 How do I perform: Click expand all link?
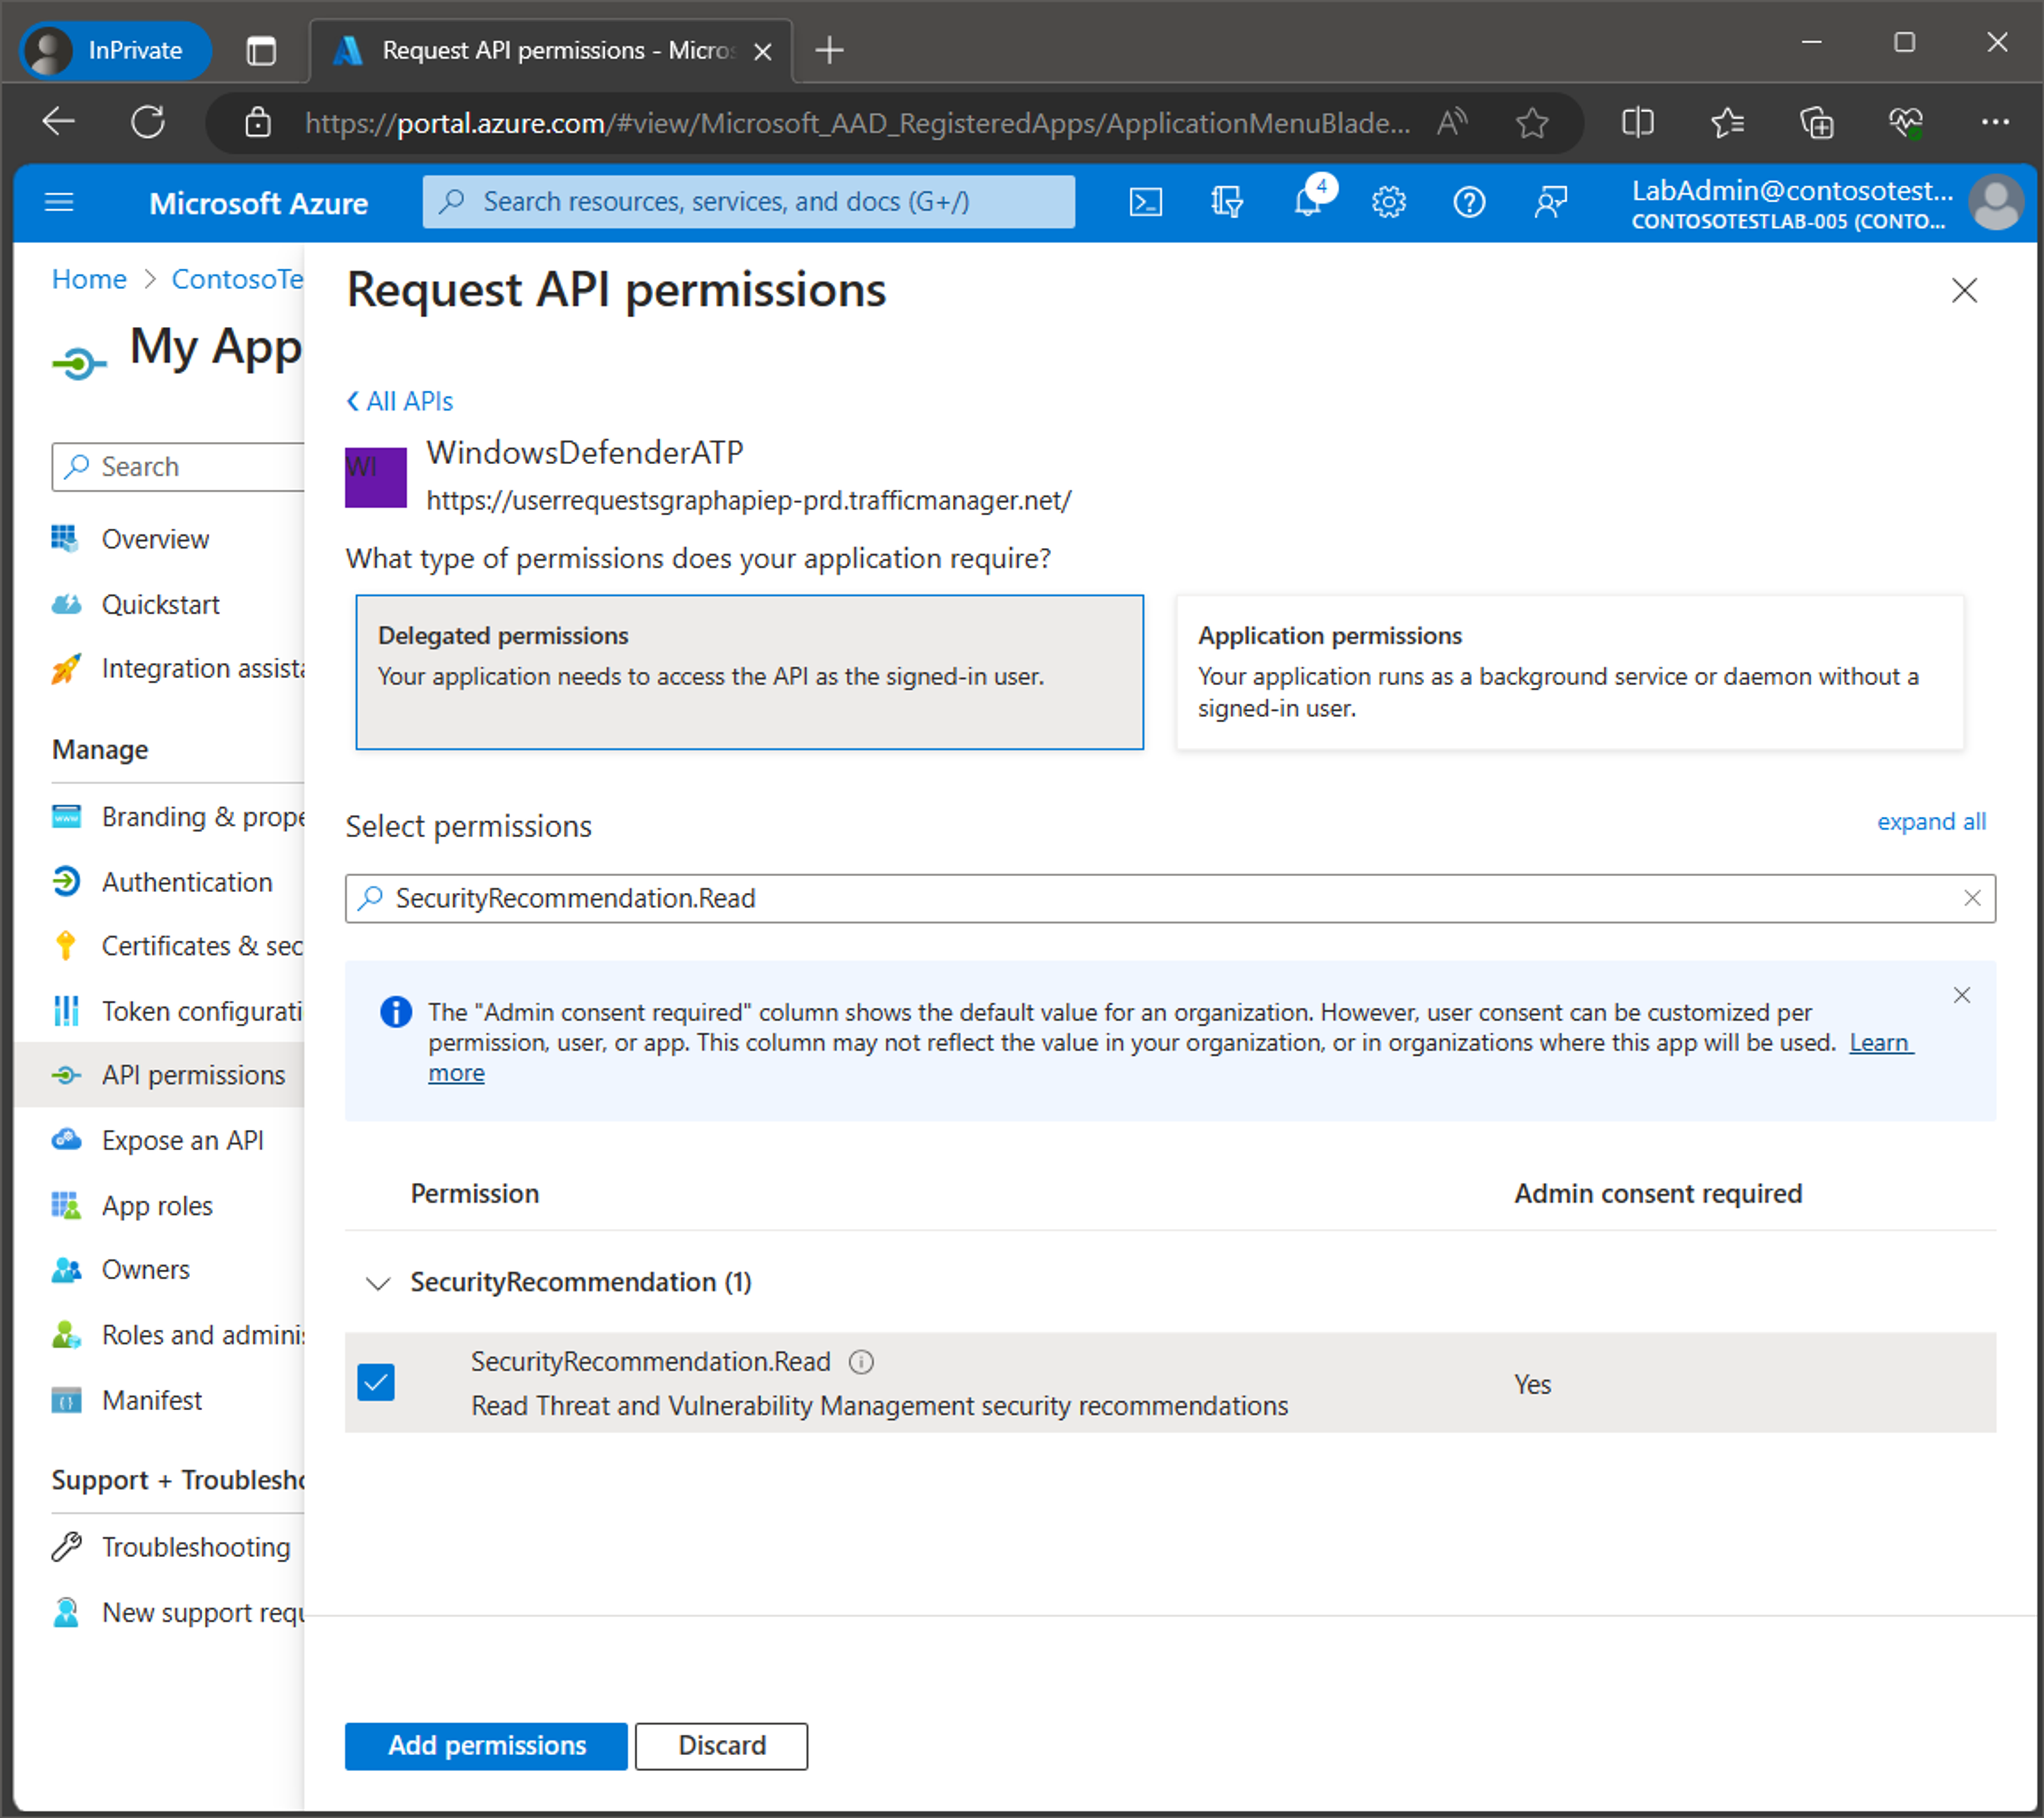(x=1931, y=822)
